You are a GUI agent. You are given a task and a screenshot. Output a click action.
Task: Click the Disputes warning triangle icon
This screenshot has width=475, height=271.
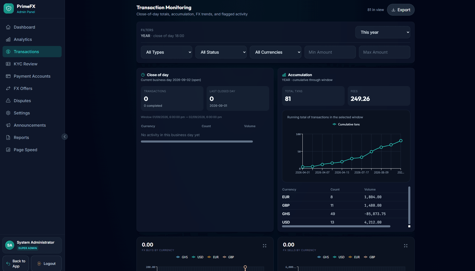(x=8, y=101)
